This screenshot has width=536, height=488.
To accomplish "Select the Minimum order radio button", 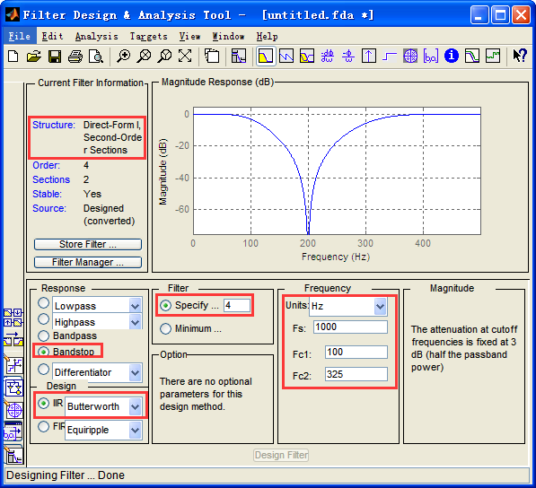I will (x=166, y=328).
